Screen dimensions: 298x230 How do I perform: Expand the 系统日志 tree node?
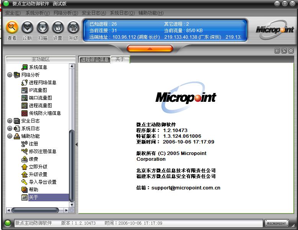coord(10,128)
